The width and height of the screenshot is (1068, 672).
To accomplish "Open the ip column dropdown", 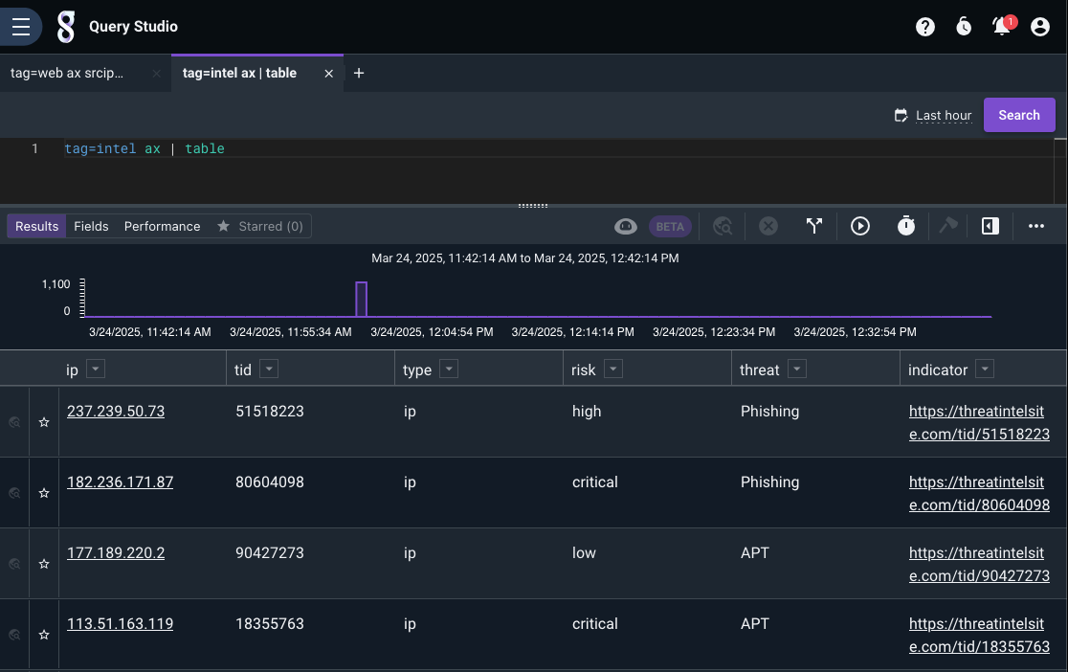I will coord(96,369).
